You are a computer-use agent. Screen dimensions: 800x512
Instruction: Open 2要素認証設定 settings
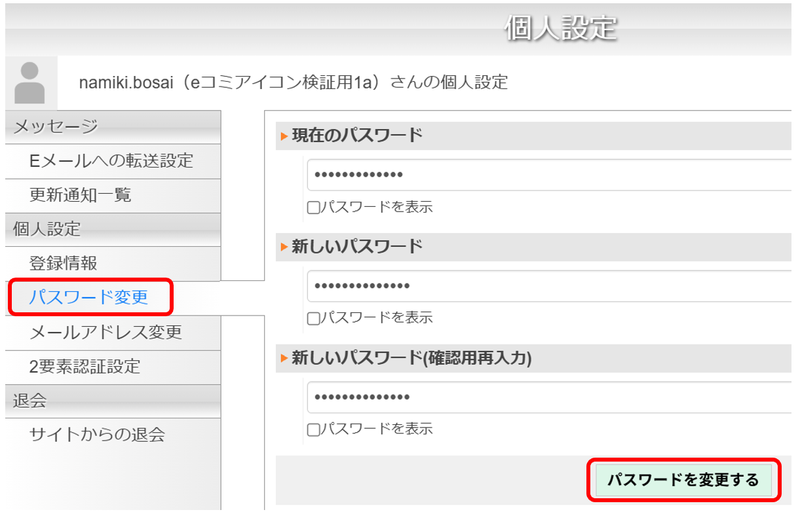click(x=85, y=367)
